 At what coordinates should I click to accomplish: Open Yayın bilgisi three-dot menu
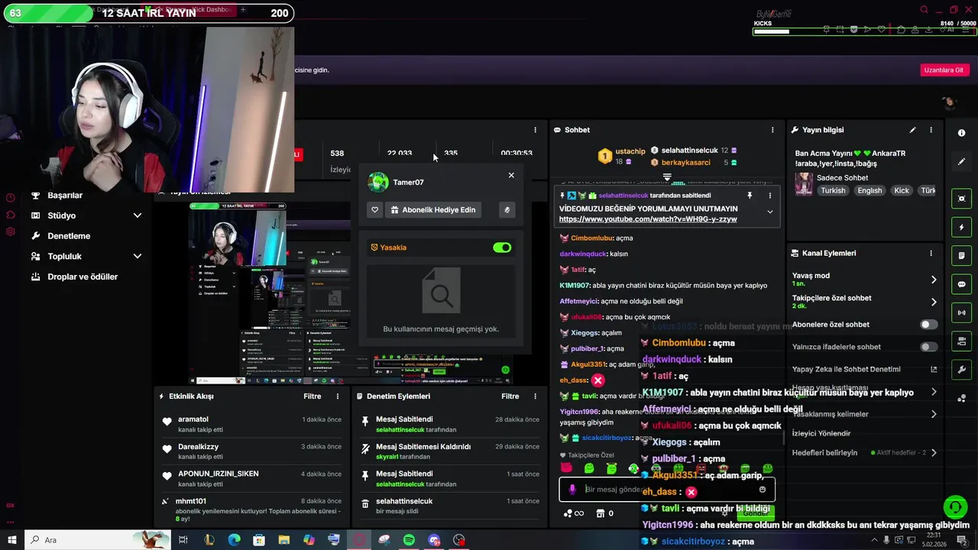pos(931,130)
